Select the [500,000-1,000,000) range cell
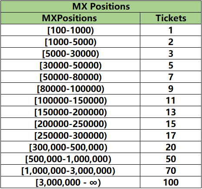Viewport: 202px width, 189px height. tap(70, 159)
